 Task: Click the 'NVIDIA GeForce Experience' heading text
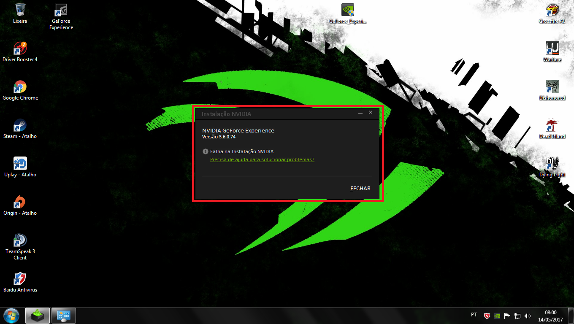(238, 131)
